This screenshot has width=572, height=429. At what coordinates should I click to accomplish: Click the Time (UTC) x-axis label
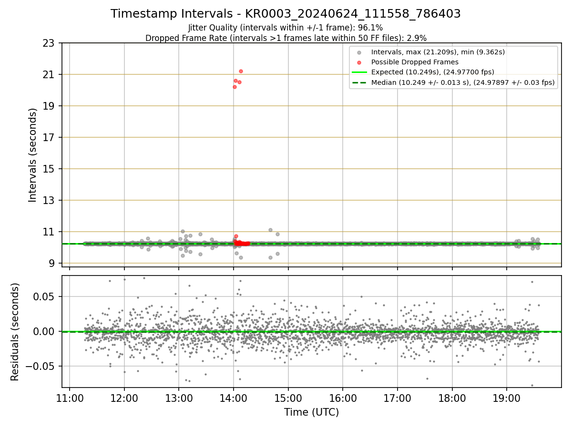pos(311,412)
